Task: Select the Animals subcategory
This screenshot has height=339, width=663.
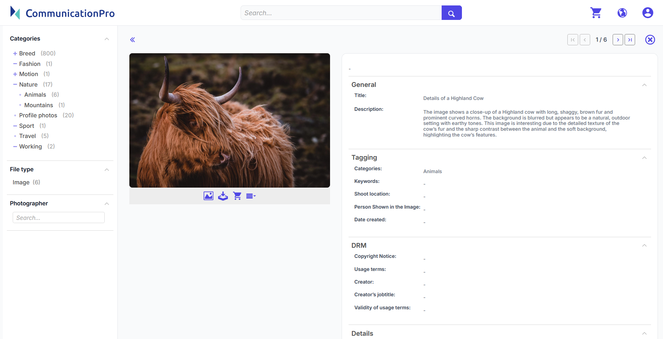Action: (x=35, y=95)
